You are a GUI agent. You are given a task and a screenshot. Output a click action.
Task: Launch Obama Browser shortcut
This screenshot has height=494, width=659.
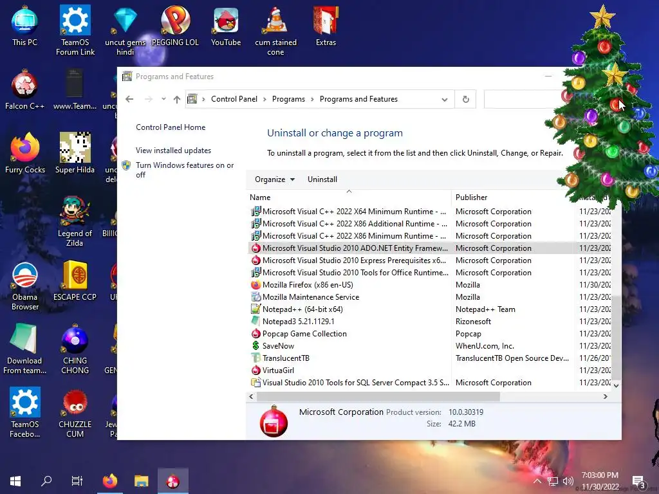click(25, 286)
